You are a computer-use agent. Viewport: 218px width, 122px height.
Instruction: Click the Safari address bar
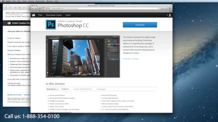[x=101, y=8]
